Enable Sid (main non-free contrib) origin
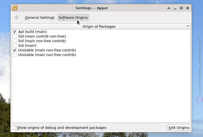 15,41
